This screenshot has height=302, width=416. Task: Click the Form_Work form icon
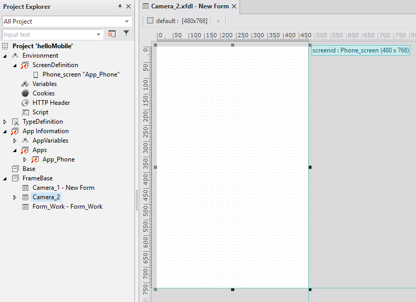(x=25, y=207)
